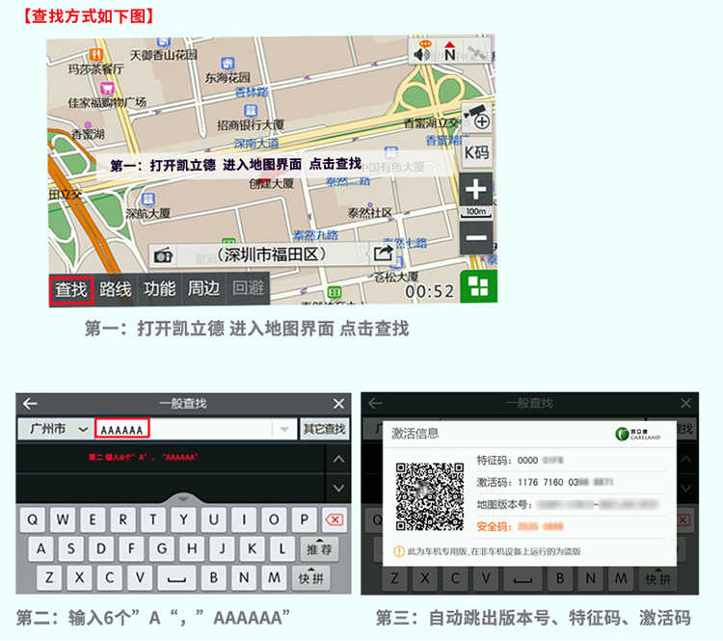Click the results scroll down arrow
723x641 pixels.
(339, 488)
